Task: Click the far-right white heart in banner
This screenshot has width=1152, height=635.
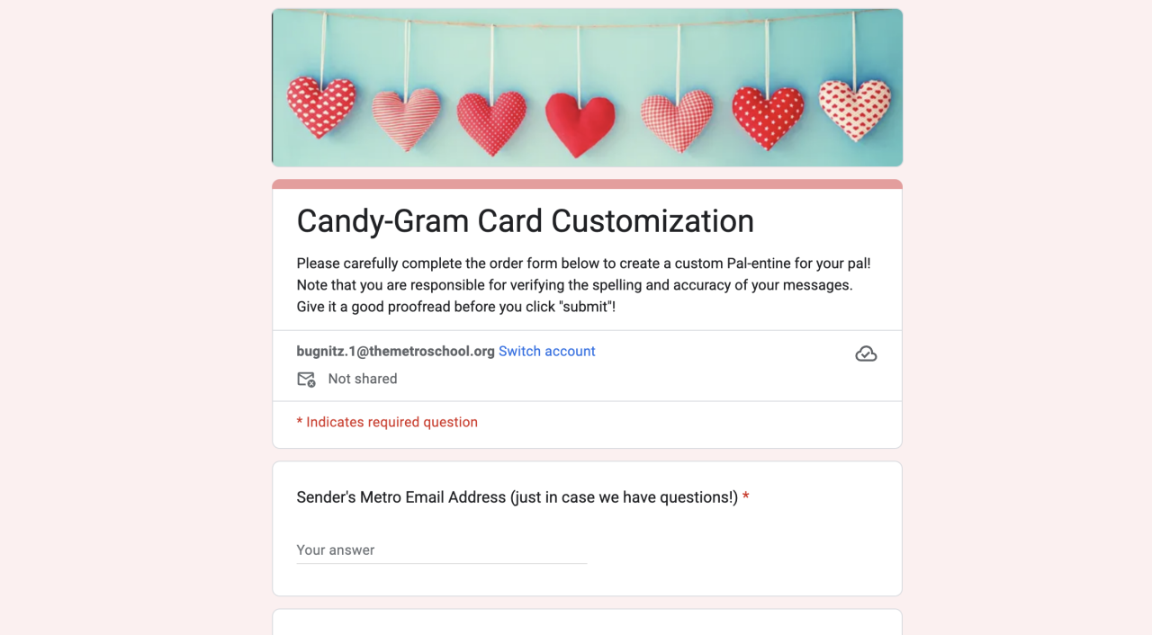Action: tap(854, 109)
